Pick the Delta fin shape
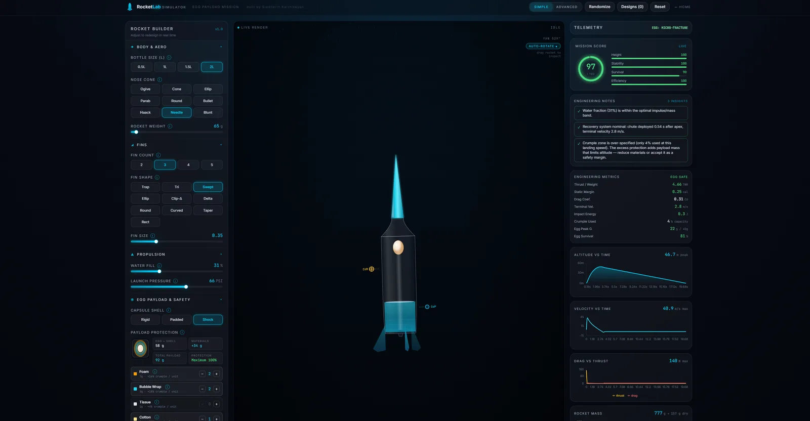Image resolution: width=810 pixels, height=421 pixels. coord(208,199)
